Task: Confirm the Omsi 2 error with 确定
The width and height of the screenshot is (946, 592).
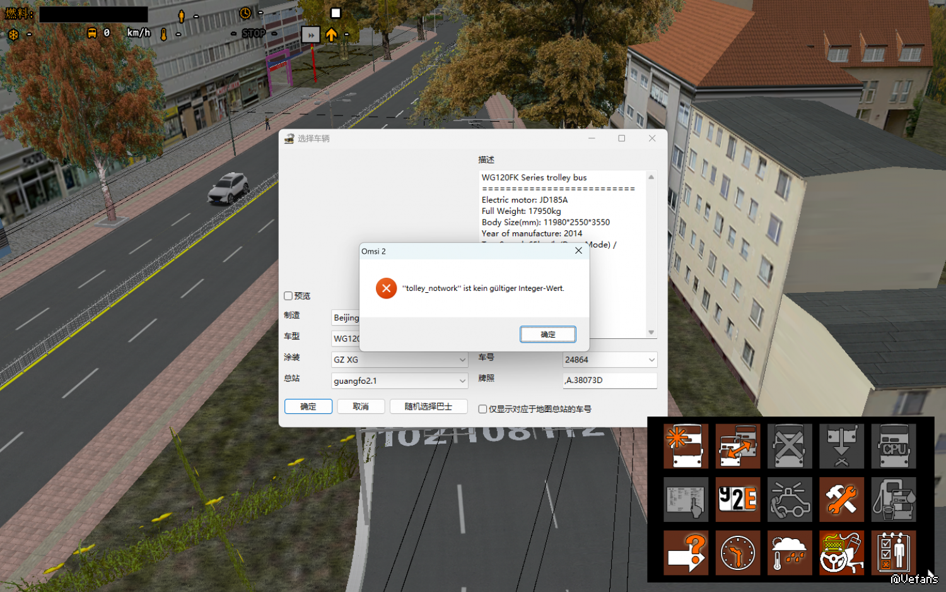Action: pyautogui.click(x=548, y=334)
